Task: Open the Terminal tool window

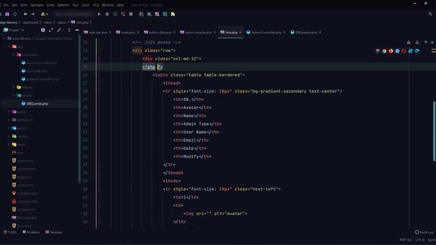Action: (x=54, y=232)
